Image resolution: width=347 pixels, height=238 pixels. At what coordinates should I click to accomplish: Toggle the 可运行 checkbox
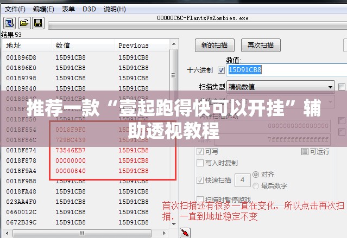click(x=305, y=151)
